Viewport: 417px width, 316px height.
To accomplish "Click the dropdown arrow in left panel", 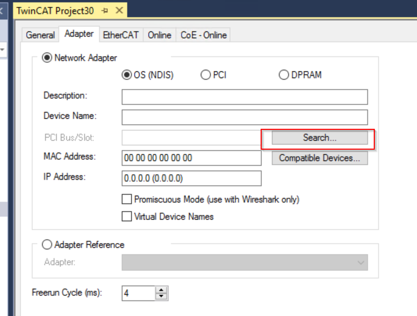I will coord(3,50).
